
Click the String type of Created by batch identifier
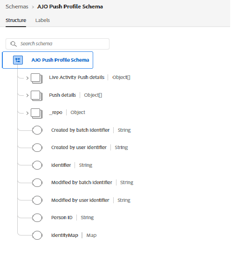tap(124, 130)
